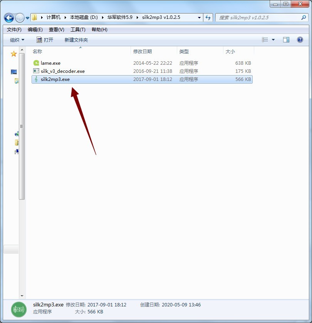
Task: Click the Favorites star in navigation pane
Action: [13, 54]
